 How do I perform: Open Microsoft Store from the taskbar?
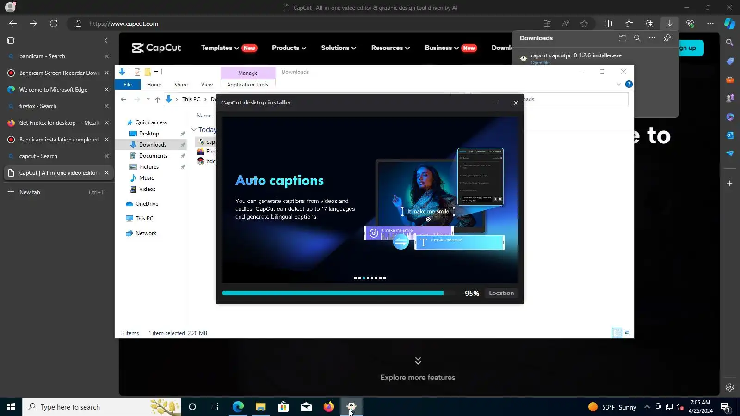(x=283, y=407)
